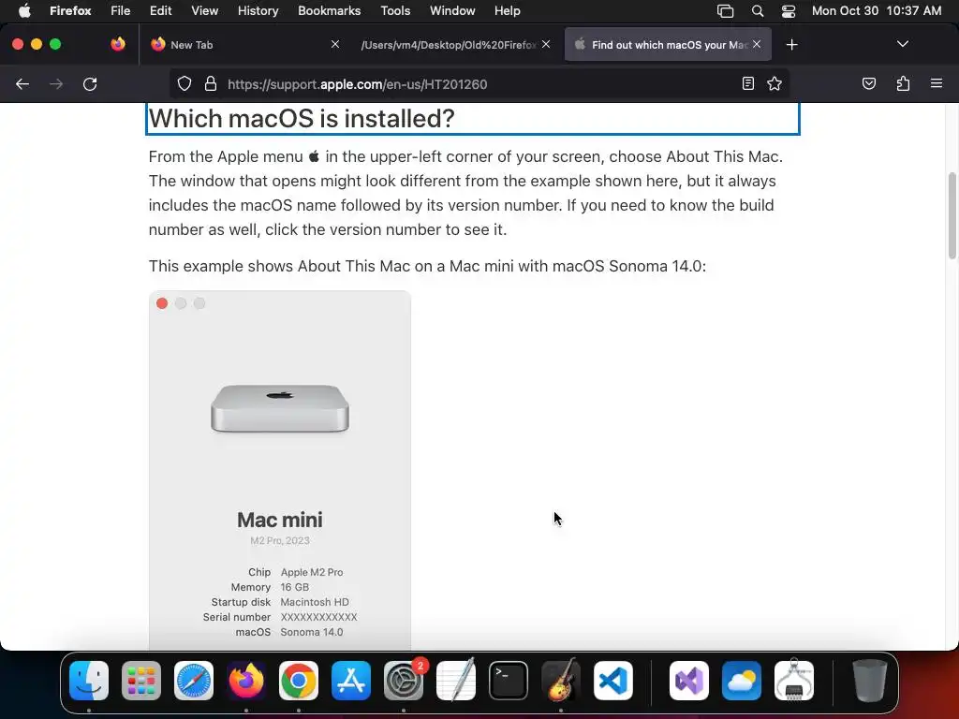
Task: Open Firefox View pinned tab
Action: tap(118, 44)
